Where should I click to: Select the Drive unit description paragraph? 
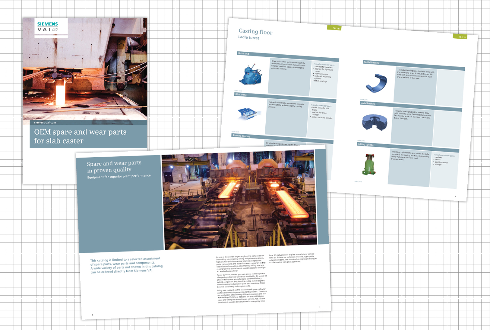click(288, 66)
